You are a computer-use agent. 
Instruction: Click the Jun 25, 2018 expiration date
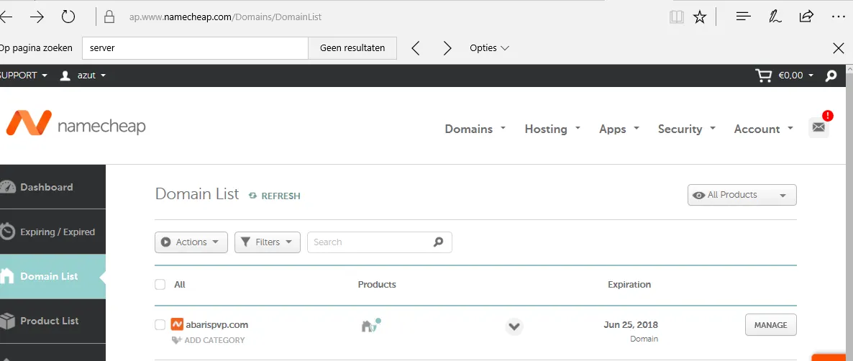tap(631, 325)
